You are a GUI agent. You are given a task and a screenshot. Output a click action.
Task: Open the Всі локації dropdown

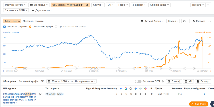[39, 5]
